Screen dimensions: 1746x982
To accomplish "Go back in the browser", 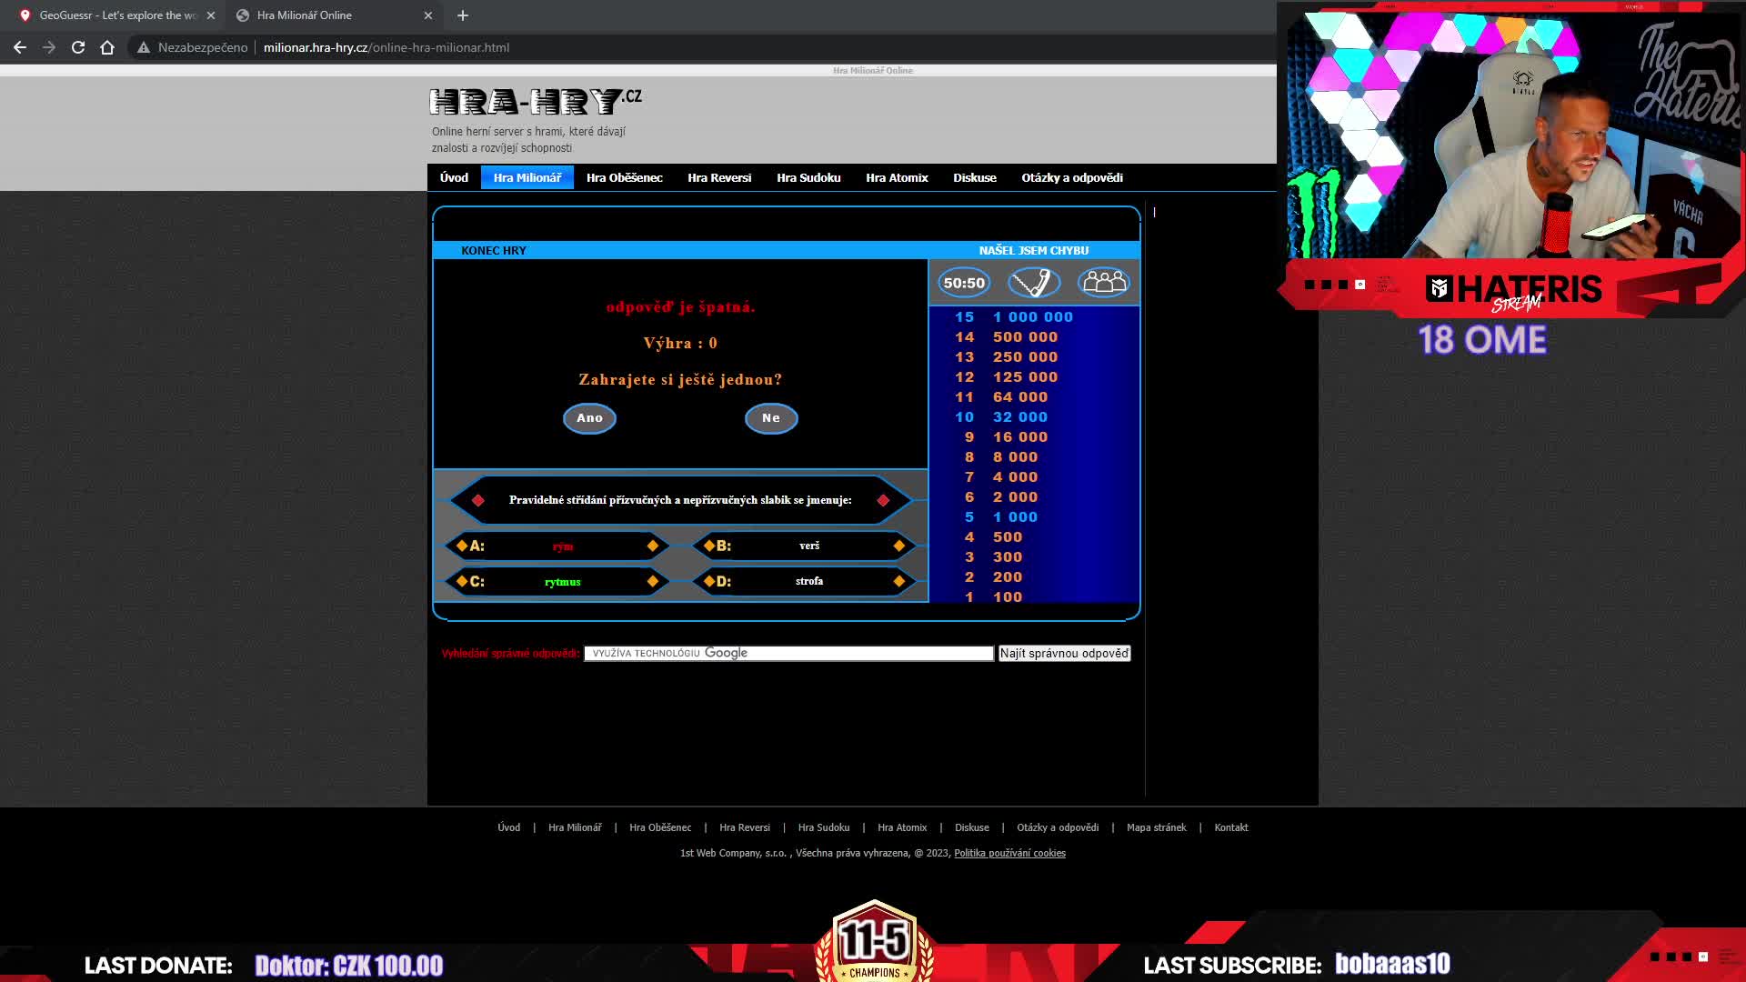I will (20, 47).
